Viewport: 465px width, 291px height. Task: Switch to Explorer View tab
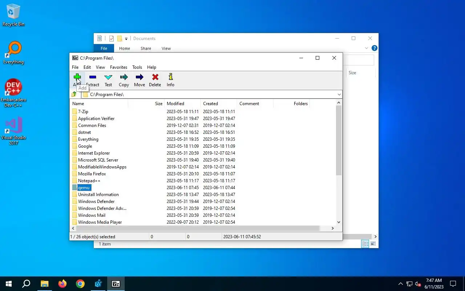[x=166, y=48]
